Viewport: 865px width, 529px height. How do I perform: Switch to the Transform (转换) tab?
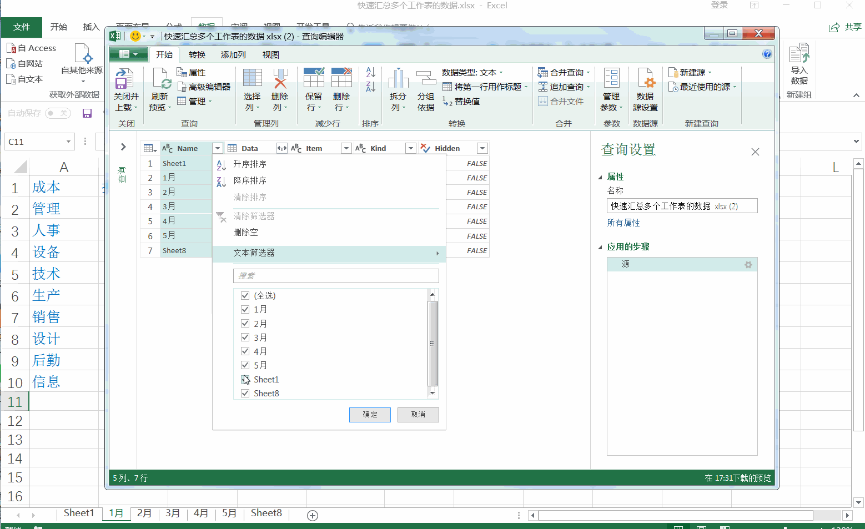coord(197,54)
